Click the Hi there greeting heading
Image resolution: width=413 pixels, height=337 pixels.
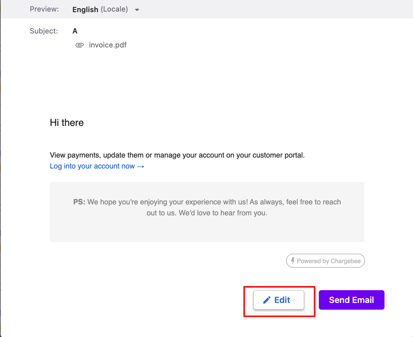tap(67, 123)
